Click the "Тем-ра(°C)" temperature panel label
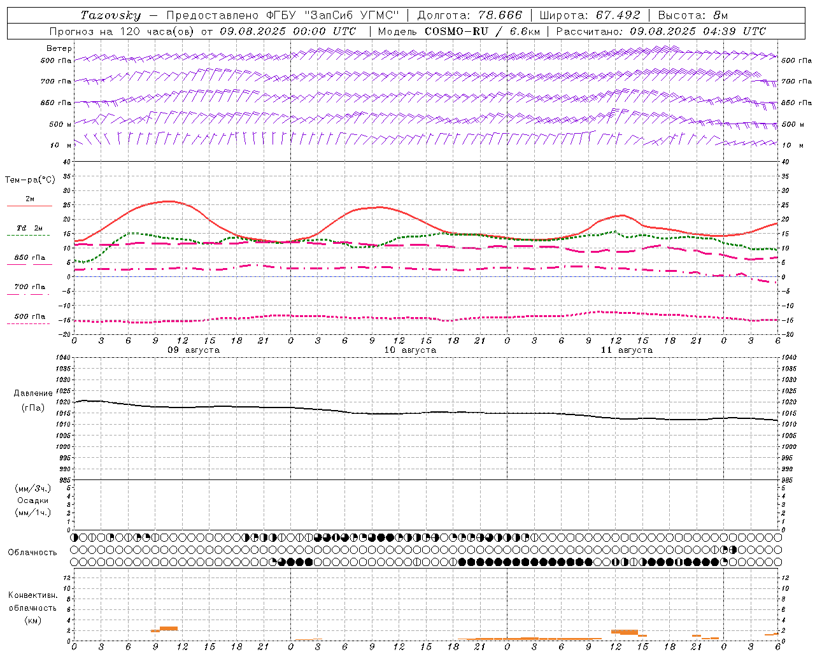 30,180
